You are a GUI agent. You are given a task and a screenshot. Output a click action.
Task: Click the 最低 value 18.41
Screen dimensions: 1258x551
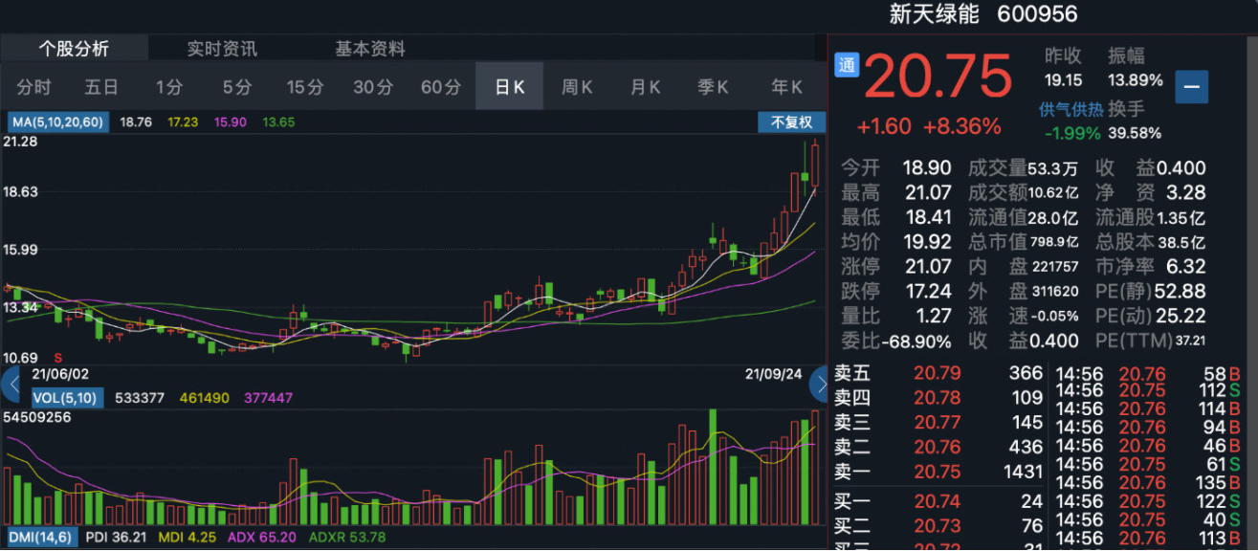(928, 217)
